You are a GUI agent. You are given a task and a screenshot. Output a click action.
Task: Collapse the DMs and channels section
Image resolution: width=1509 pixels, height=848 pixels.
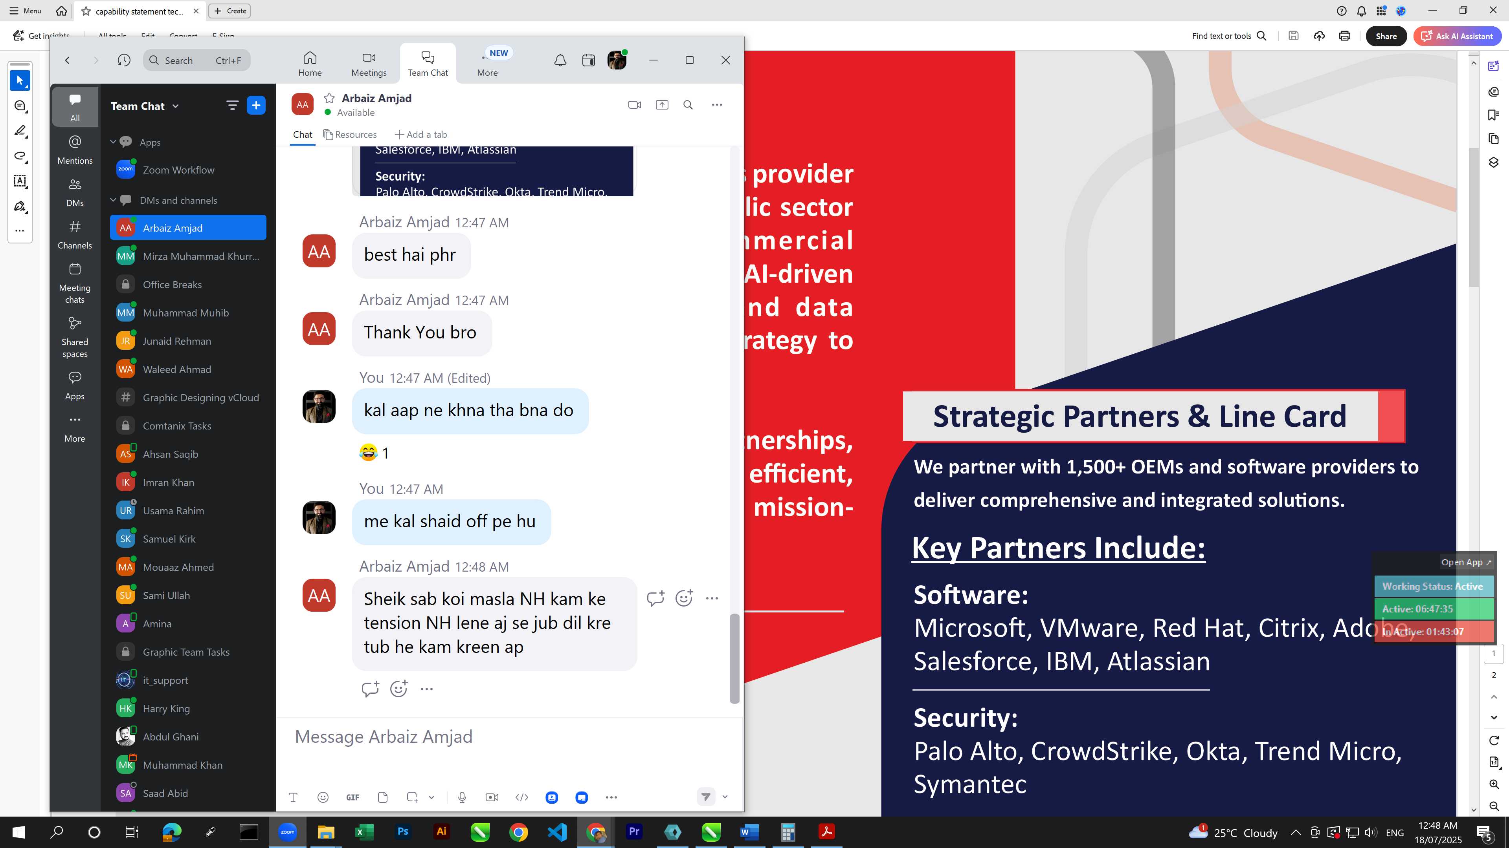(x=113, y=200)
